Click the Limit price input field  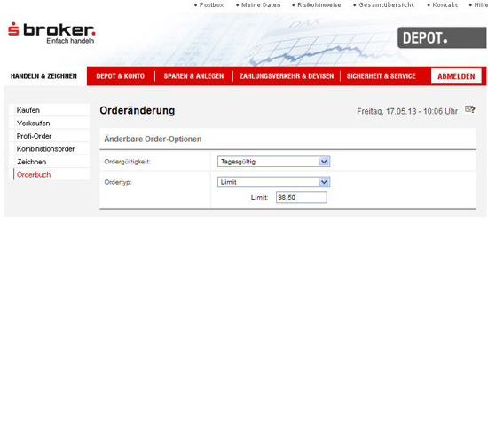click(x=302, y=197)
